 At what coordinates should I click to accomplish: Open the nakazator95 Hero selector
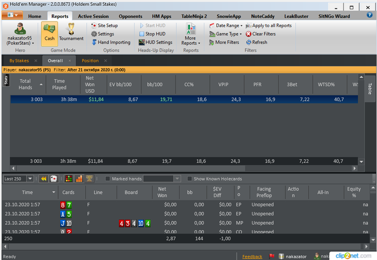click(x=20, y=34)
